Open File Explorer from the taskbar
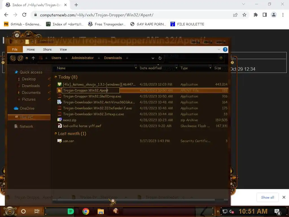The height and width of the screenshot is (217, 289). point(101,211)
